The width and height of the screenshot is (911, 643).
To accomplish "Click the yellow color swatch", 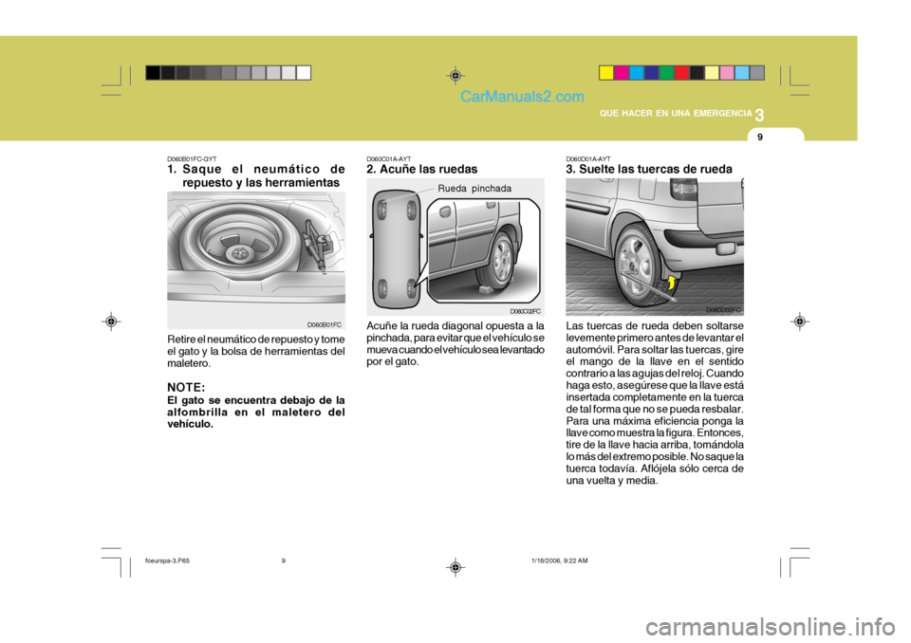I will [x=606, y=73].
